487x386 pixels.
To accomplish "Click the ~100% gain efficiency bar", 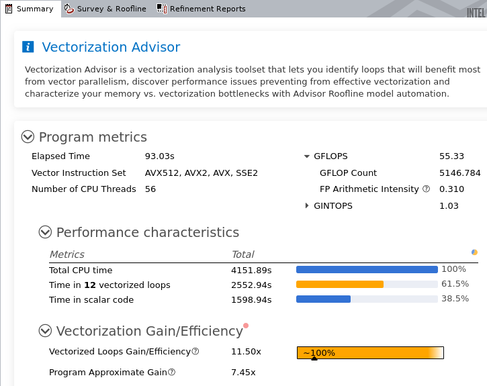I will (x=370, y=352).
